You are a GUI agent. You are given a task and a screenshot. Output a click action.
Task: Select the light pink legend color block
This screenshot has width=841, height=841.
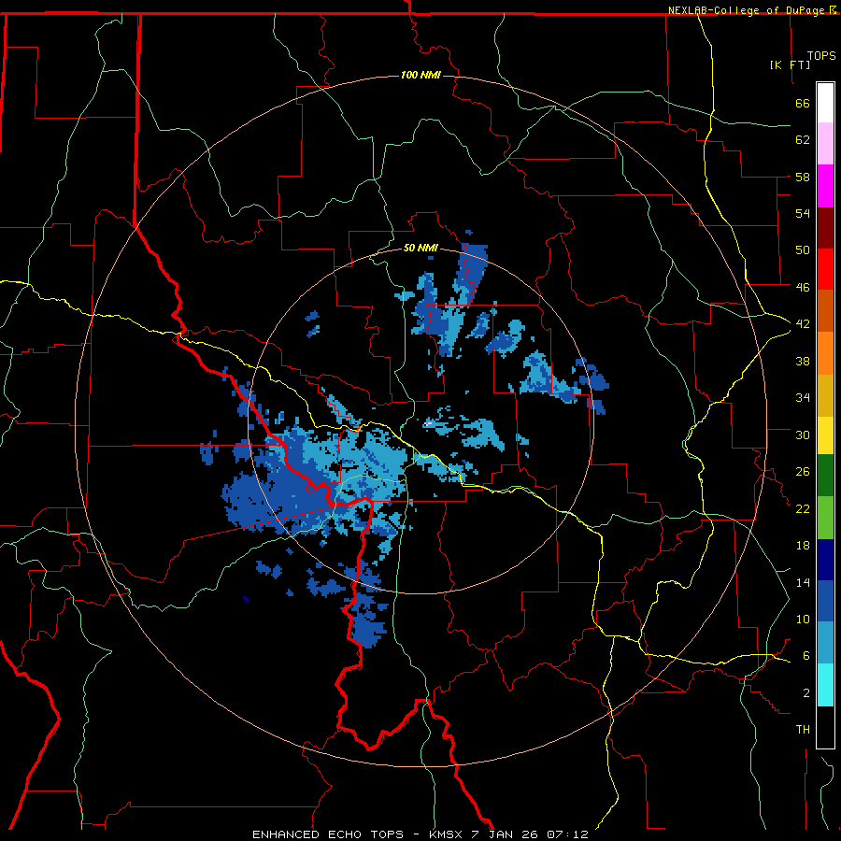click(x=825, y=144)
